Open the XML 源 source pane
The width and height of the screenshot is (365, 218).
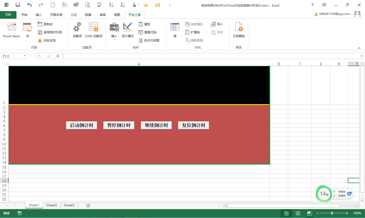175,30
